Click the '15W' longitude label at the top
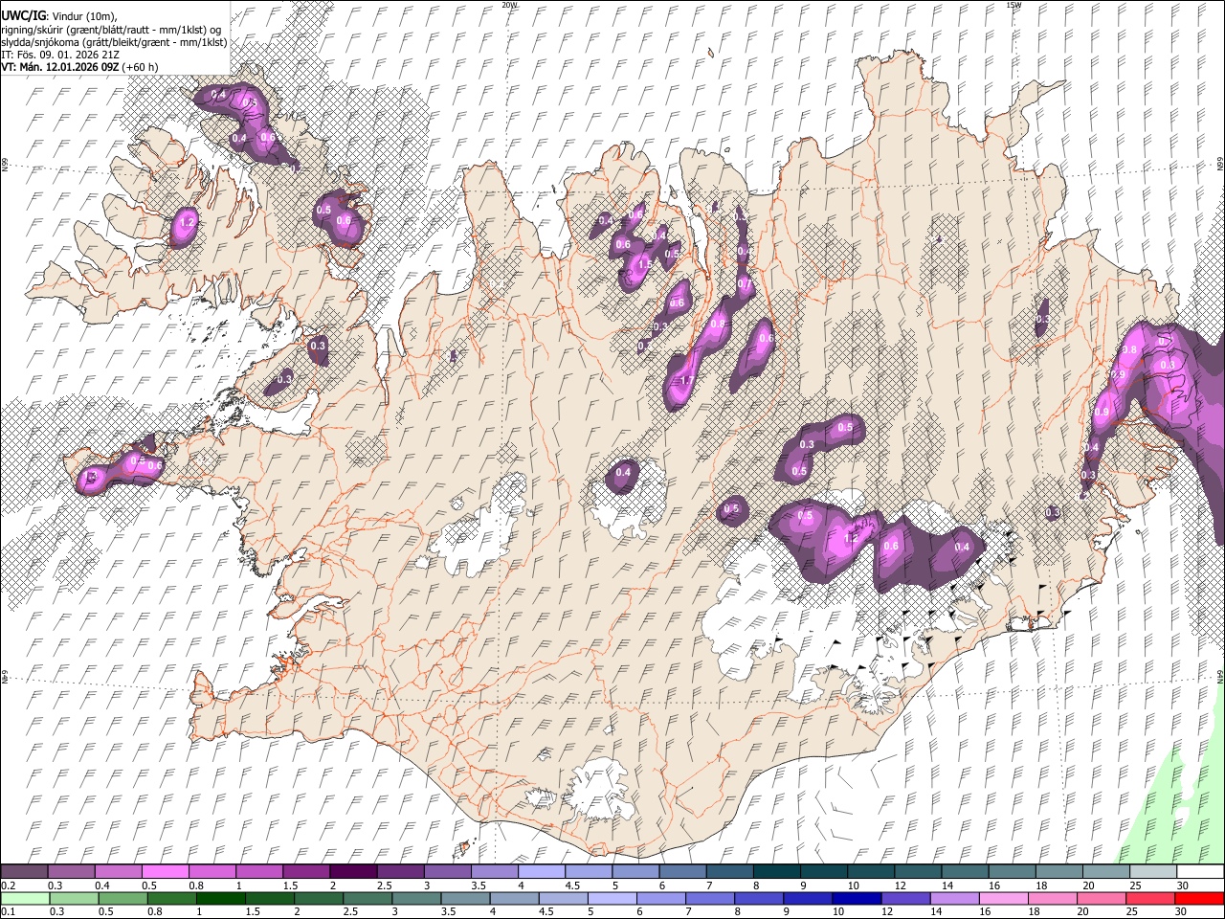The image size is (1225, 919). click(x=1013, y=5)
